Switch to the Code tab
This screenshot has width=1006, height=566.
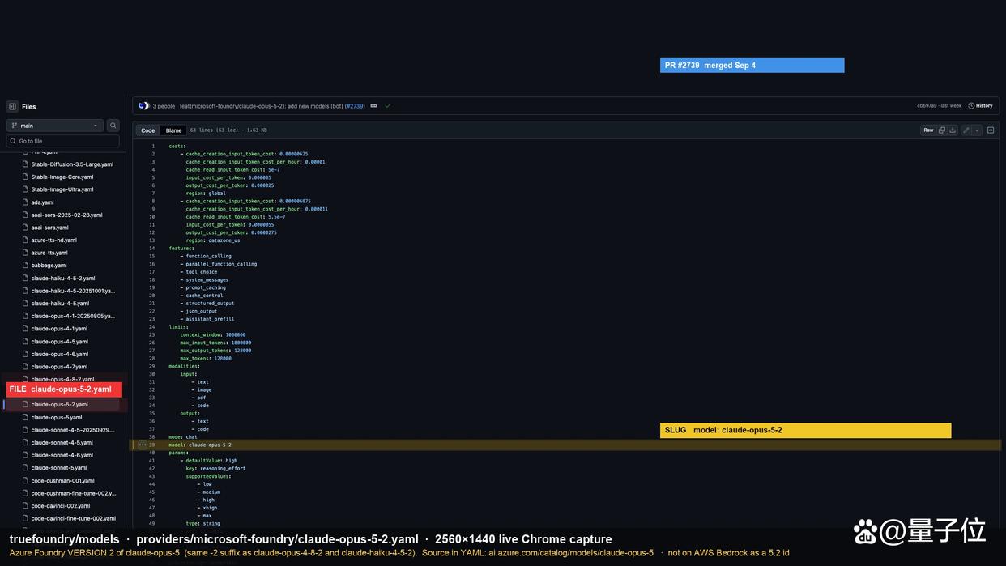point(147,130)
